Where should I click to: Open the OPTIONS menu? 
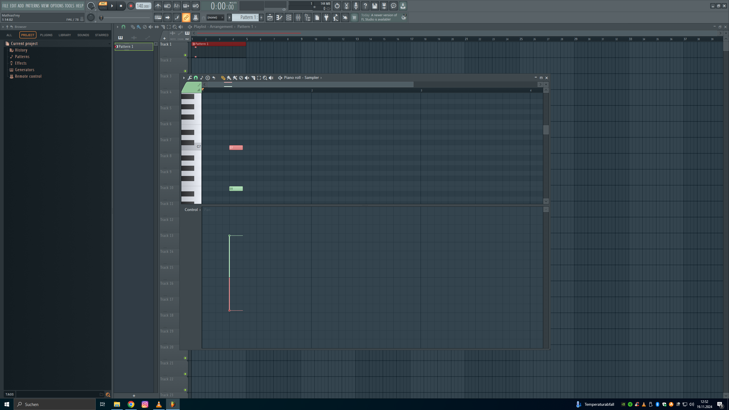(57, 6)
